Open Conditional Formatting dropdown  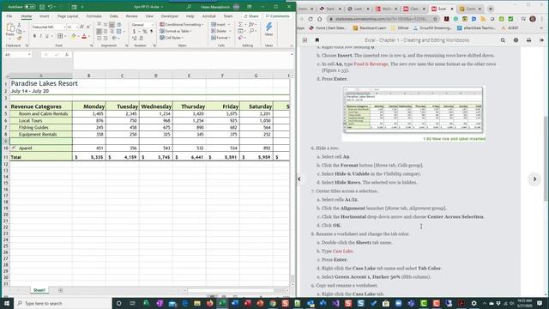(182, 25)
